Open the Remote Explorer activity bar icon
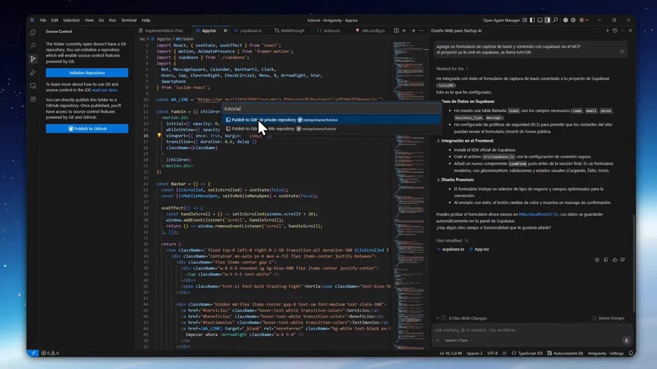This screenshot has height=369, width=657. click(33, 86)
